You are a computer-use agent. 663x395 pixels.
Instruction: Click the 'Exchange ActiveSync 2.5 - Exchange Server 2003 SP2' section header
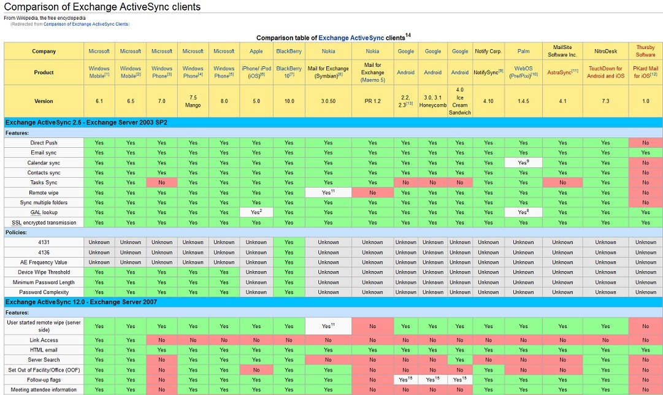point(333,123)
